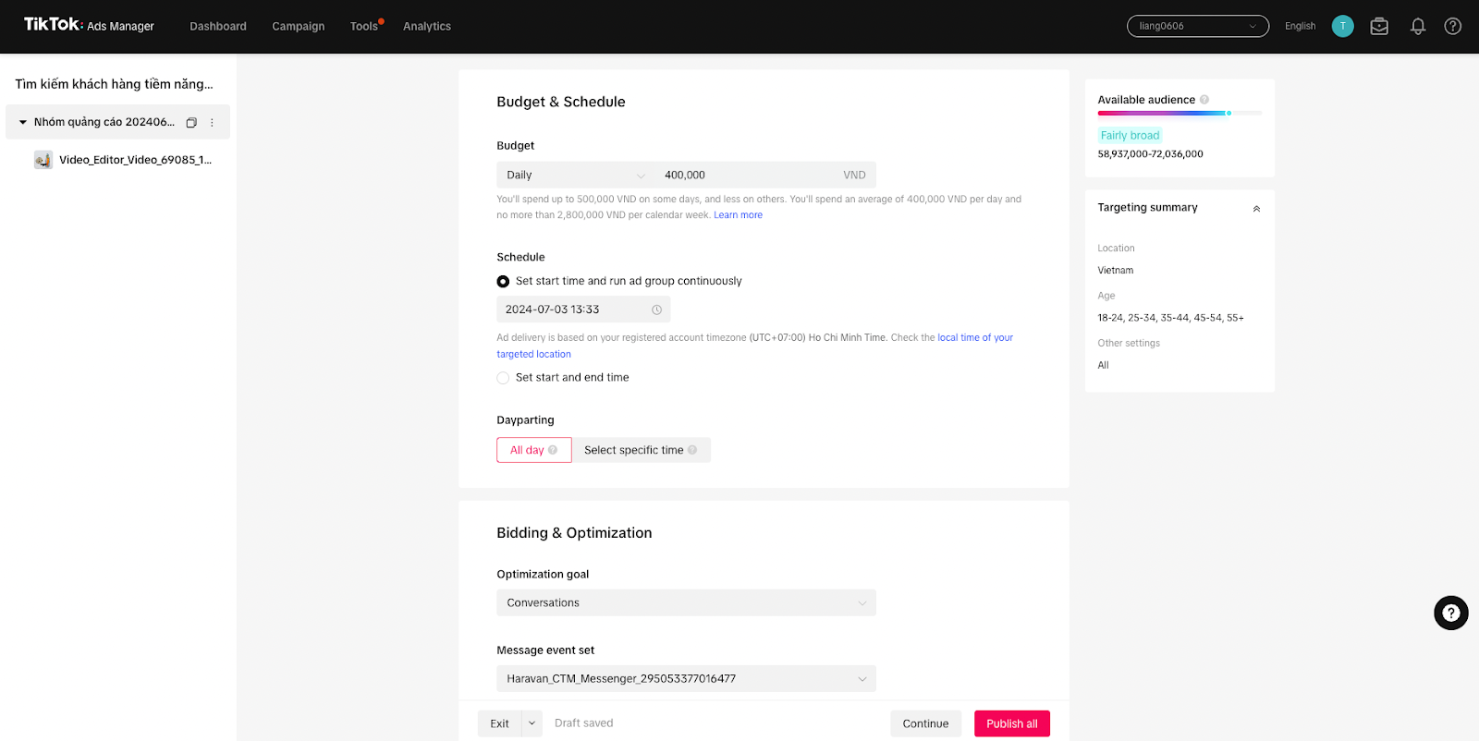Open ad group three-dot more menu
Viewport: 1479px width, 741px height.
(212, 123)
